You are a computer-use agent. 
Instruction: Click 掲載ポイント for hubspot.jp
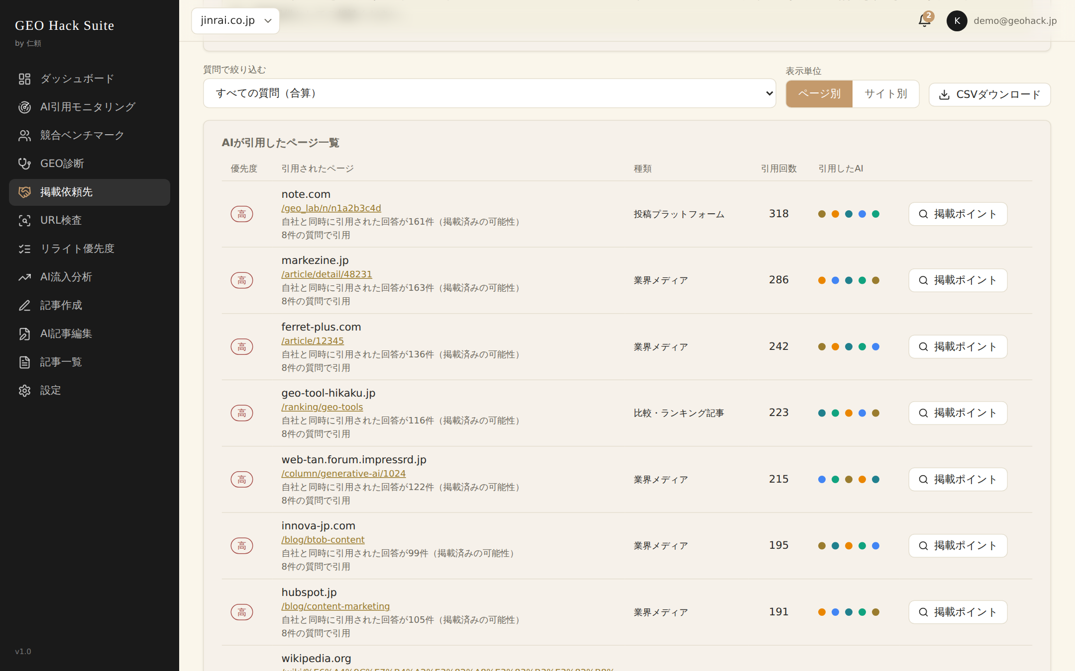958,612
